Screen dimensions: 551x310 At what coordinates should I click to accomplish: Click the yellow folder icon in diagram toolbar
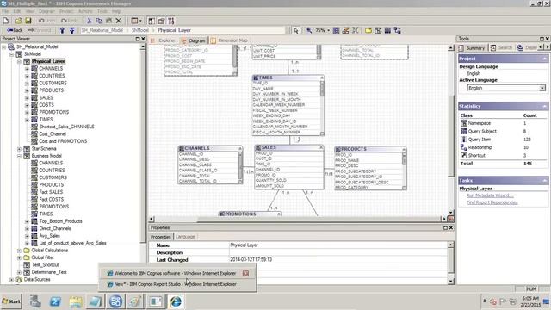pos(368,31)
